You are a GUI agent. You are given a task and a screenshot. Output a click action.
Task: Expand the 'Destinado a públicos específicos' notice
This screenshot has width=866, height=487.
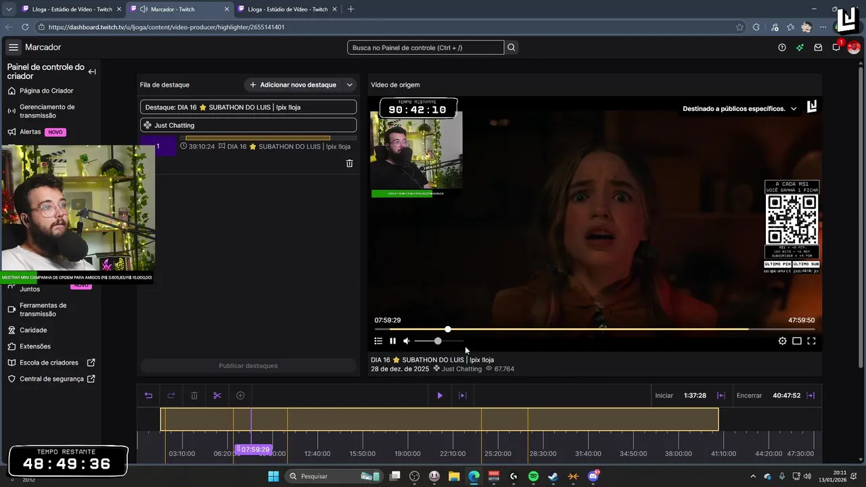pyautogui.click(x=794, y=109)
